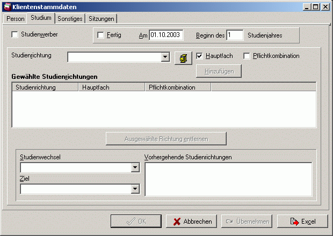333x236 pixels.
Task: Click the Am date field 01.10.2003
Action: [x=166, y=35]
